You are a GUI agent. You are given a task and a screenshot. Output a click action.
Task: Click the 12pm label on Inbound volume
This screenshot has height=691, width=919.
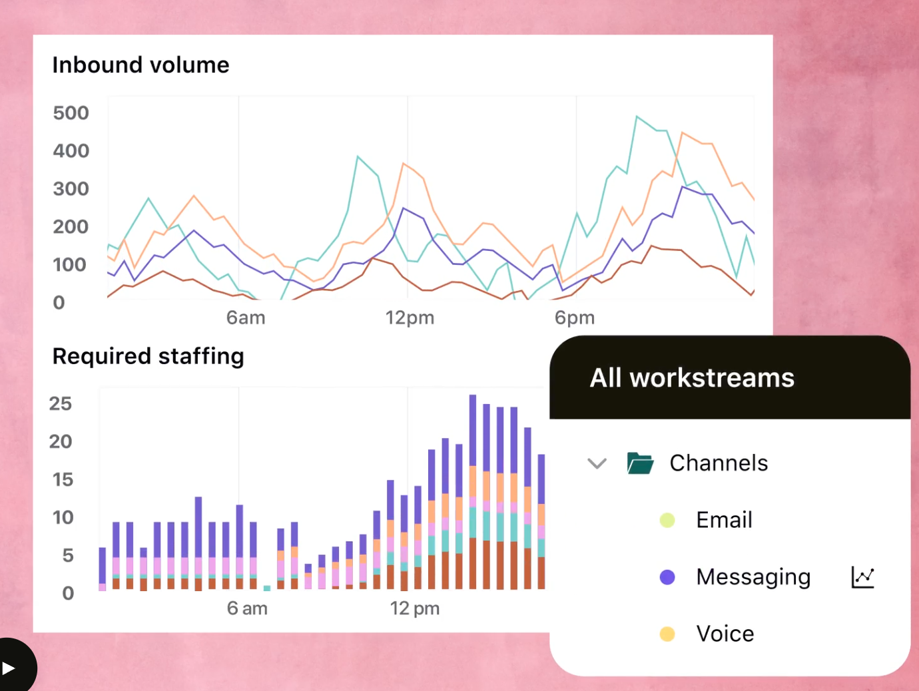[410, 318]
